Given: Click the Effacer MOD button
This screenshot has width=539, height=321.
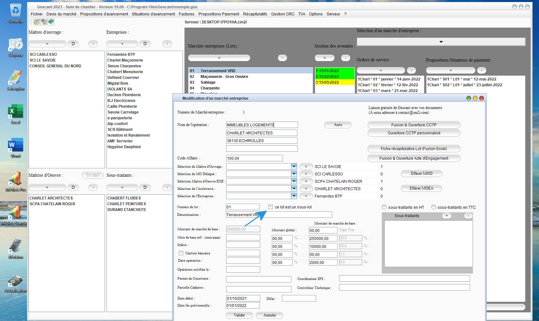Looking at the screenshot, I should pyautogui.click(x=422, y=173).
